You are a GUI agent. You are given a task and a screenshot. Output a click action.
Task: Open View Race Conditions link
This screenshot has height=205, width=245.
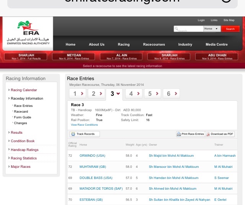click(x=84, y=125)
